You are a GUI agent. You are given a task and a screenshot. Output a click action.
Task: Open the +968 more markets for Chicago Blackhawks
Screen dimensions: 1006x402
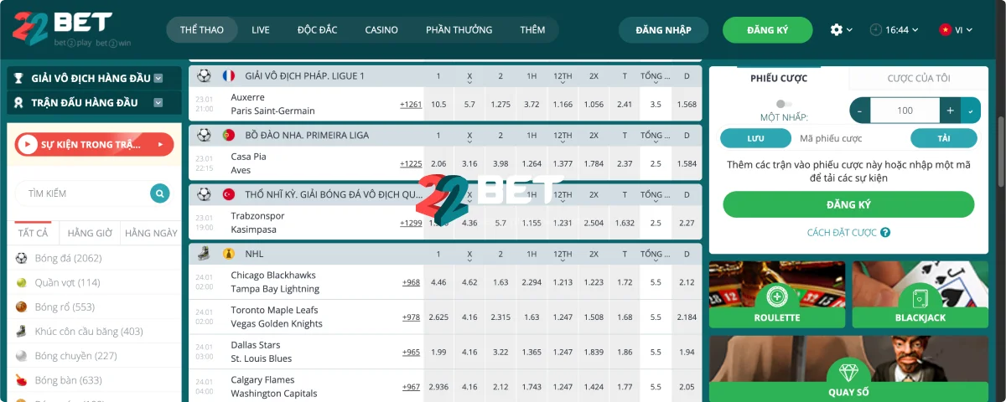pyautogui.click(x=411, y=282)
